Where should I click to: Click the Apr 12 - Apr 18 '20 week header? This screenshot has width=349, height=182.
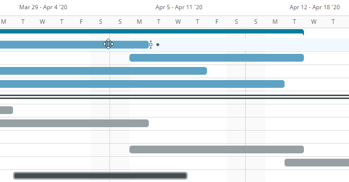coord(315,7)
